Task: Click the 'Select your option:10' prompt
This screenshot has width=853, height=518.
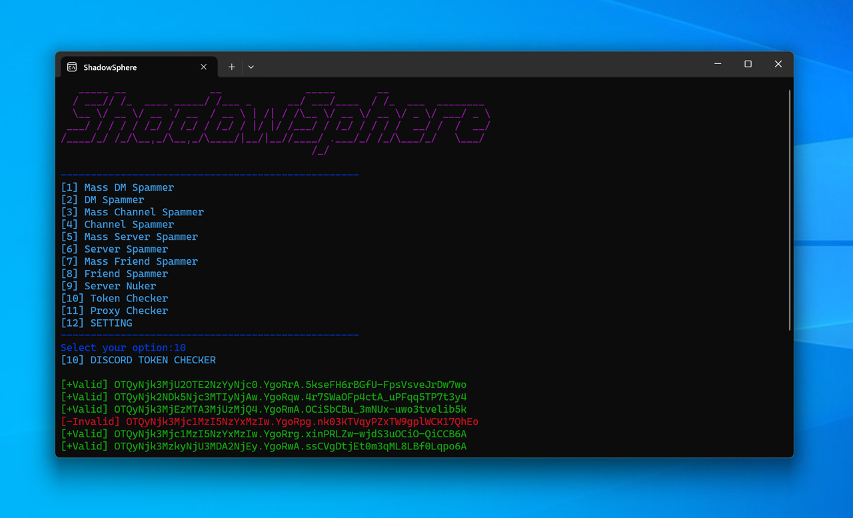Action: click(123, 348)
